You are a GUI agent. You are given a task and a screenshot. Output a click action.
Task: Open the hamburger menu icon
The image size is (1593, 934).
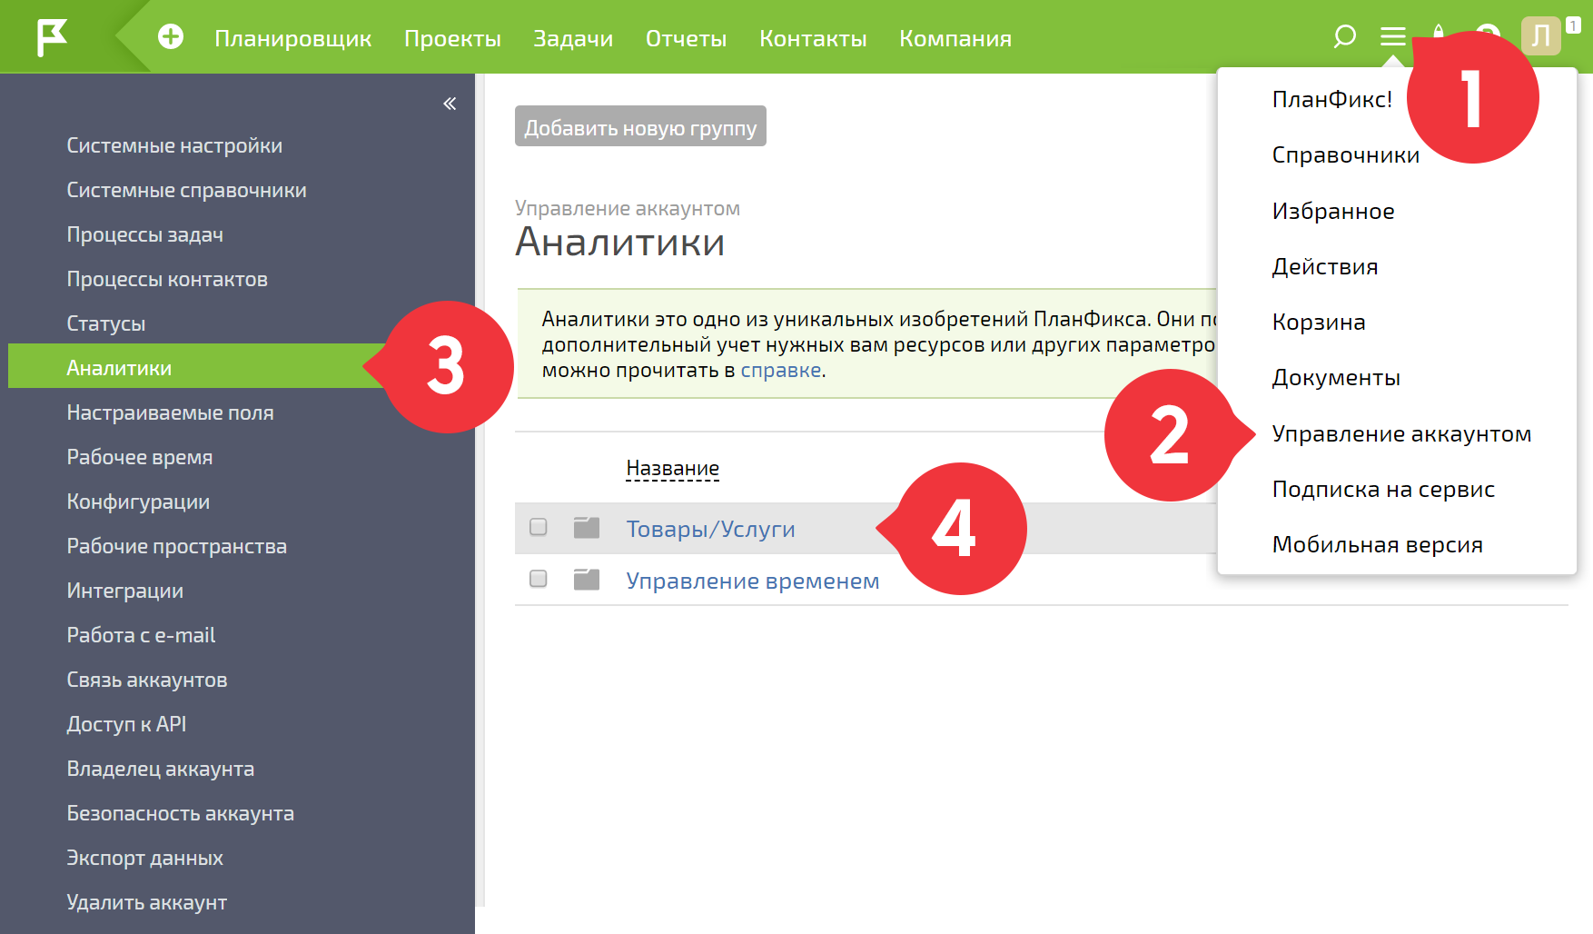1392,37
